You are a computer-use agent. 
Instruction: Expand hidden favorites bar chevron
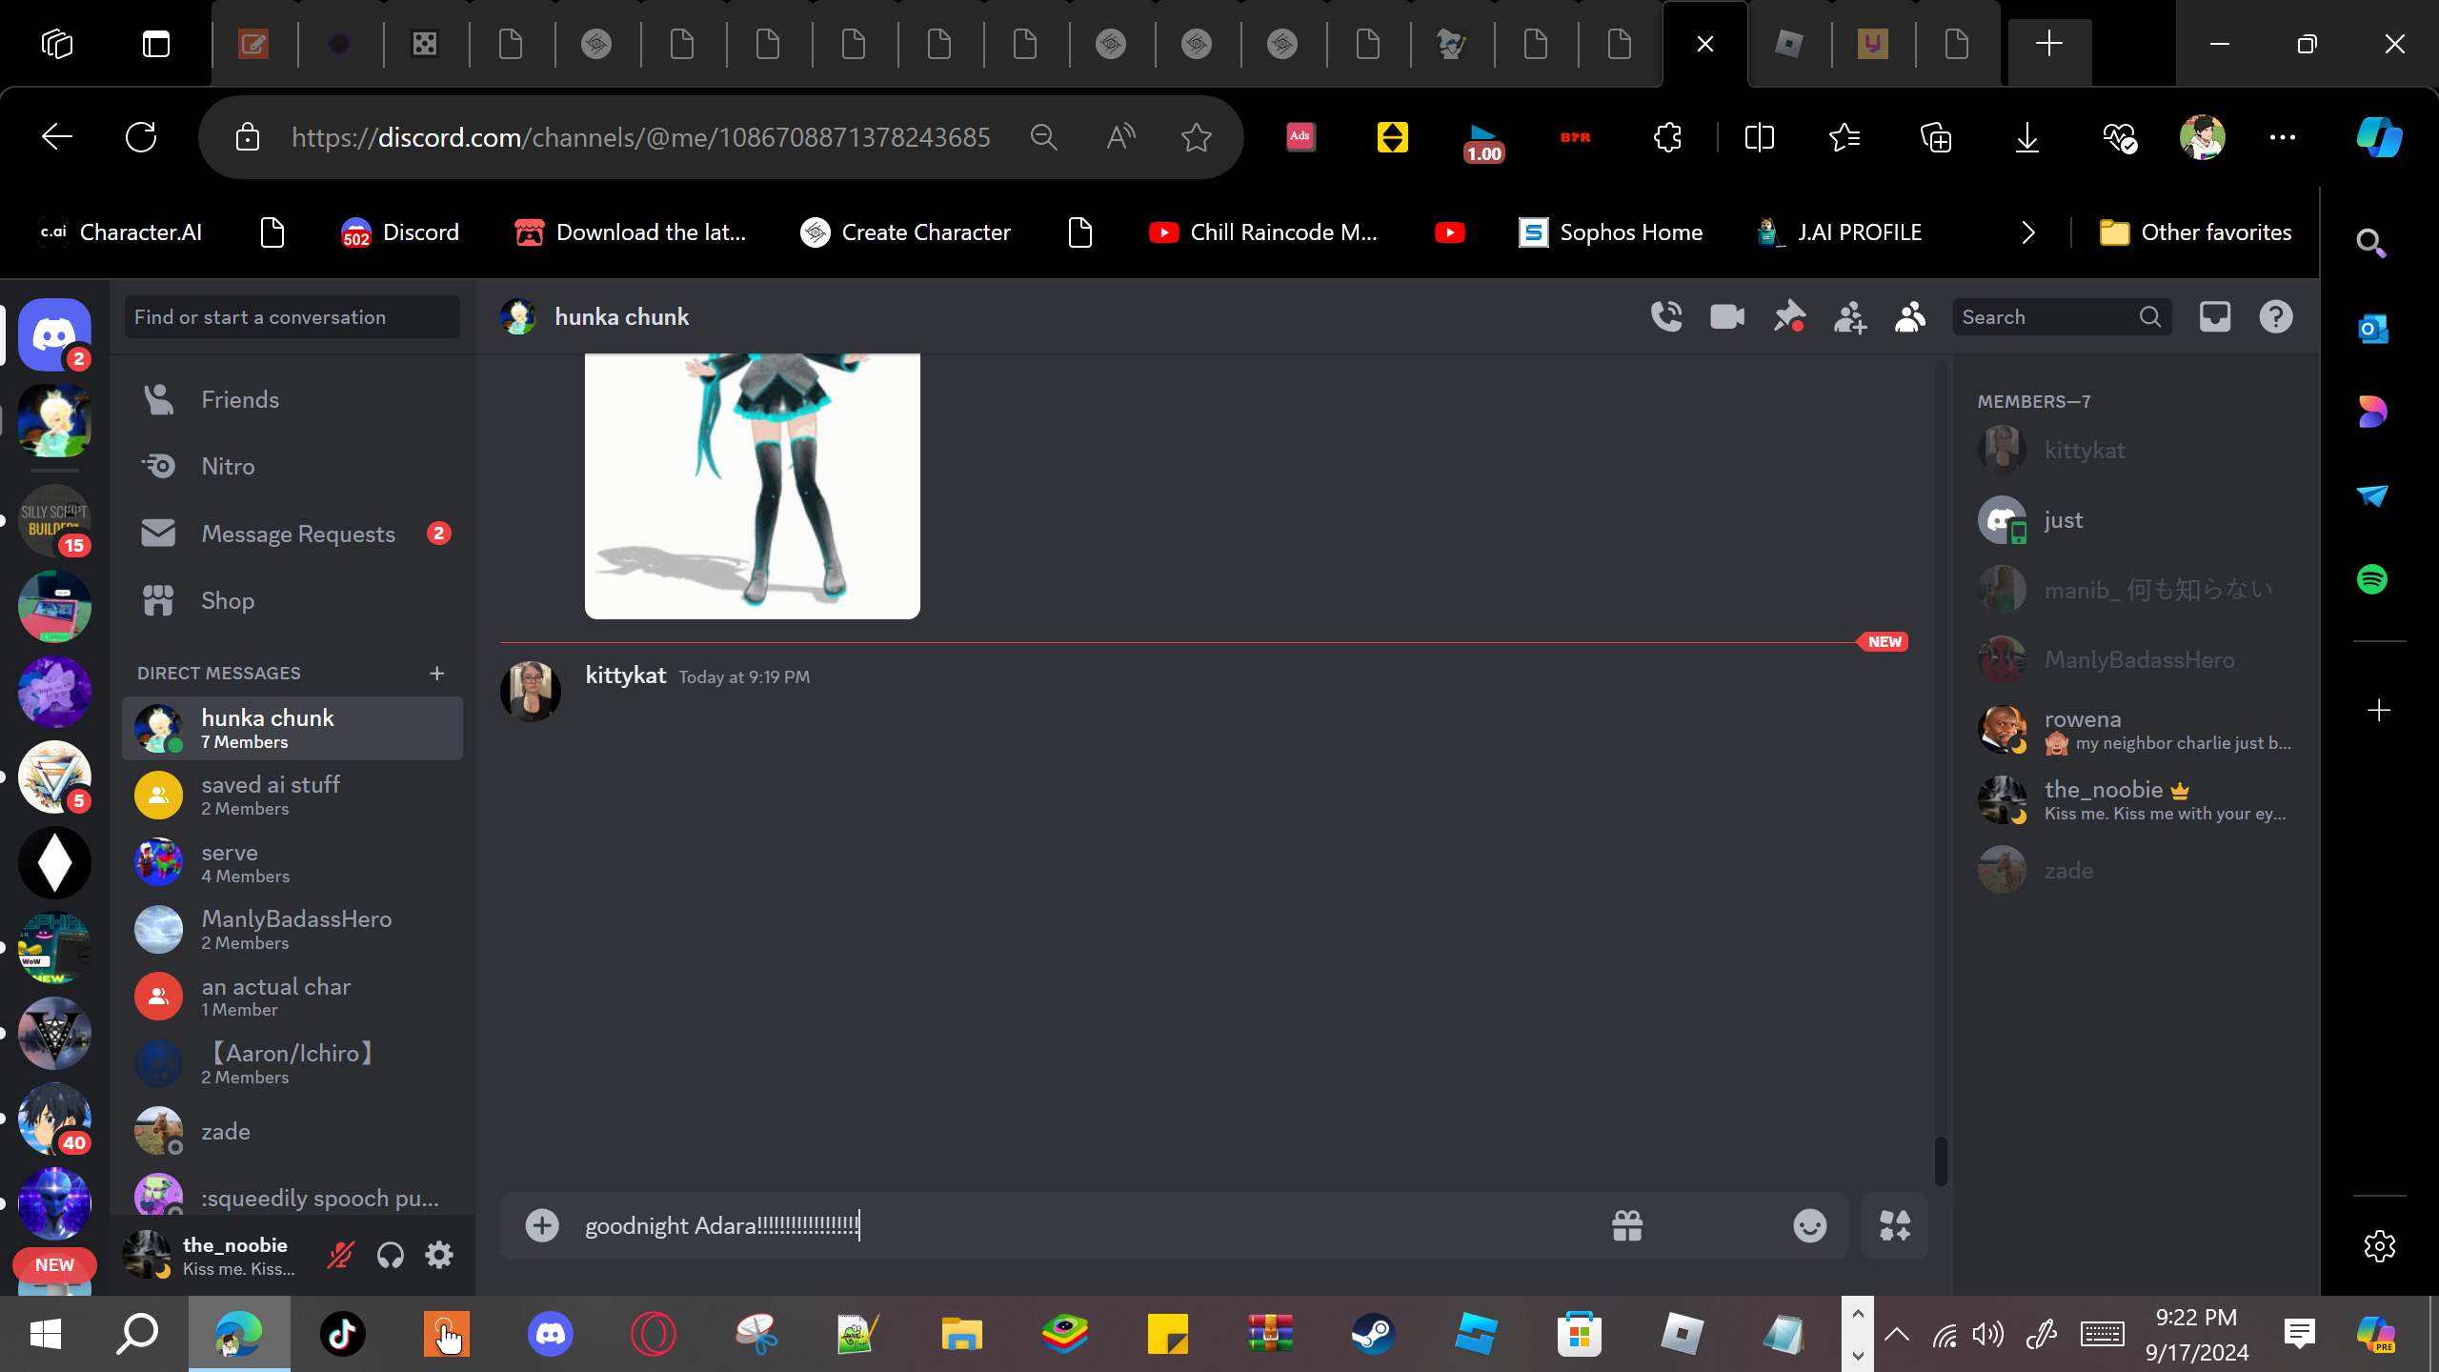(2028, 232)
